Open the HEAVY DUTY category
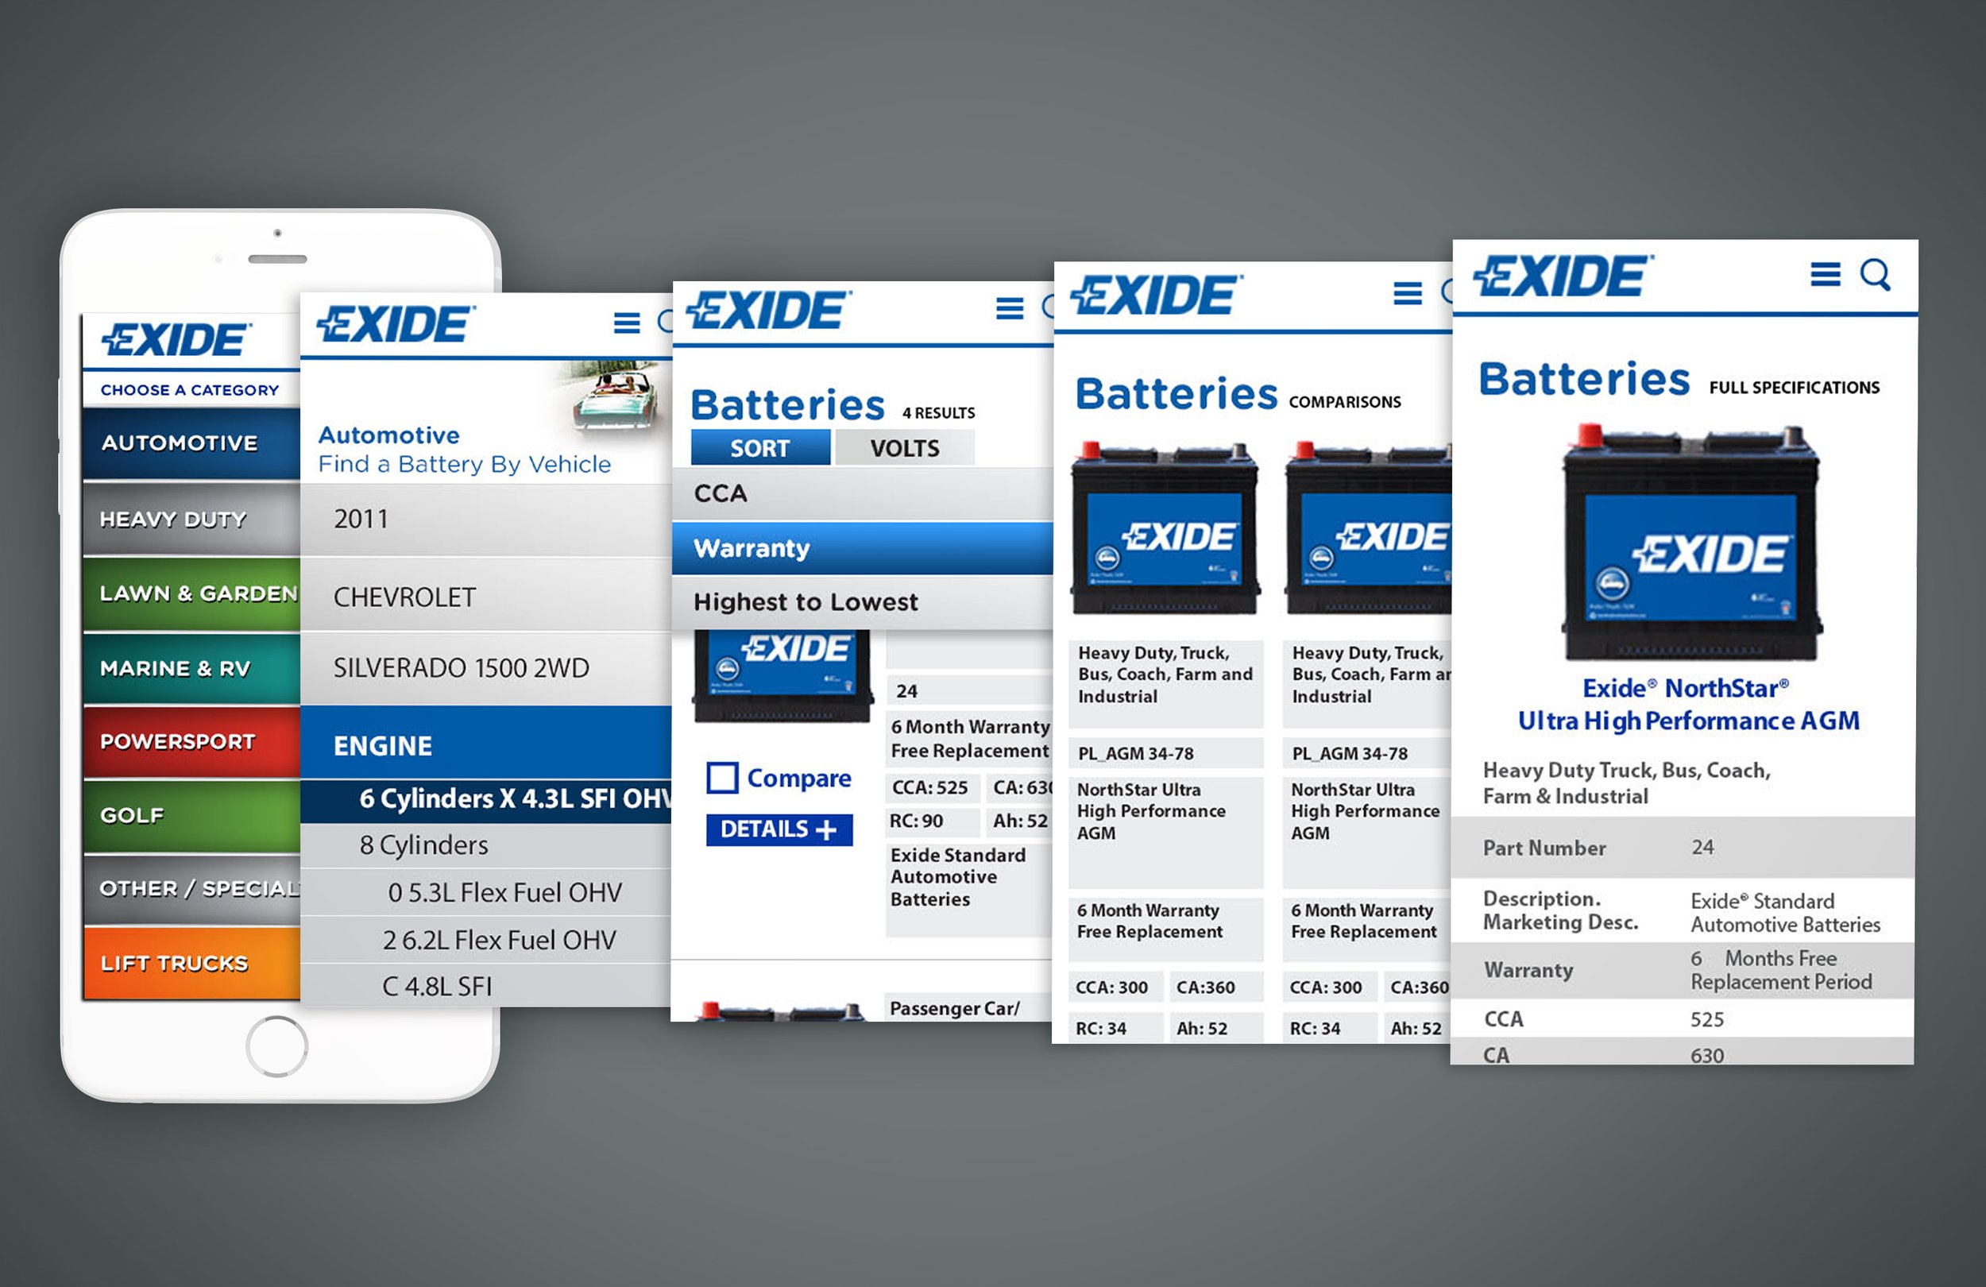 pos(191,518)
